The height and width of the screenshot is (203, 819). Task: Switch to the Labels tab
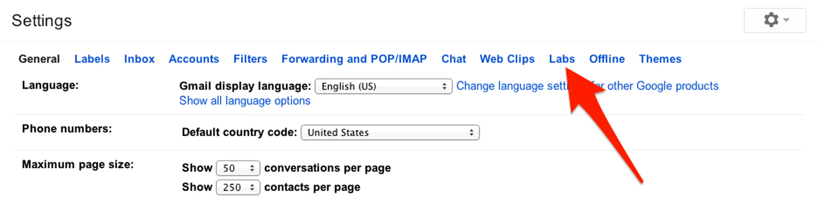click(92, 59)
